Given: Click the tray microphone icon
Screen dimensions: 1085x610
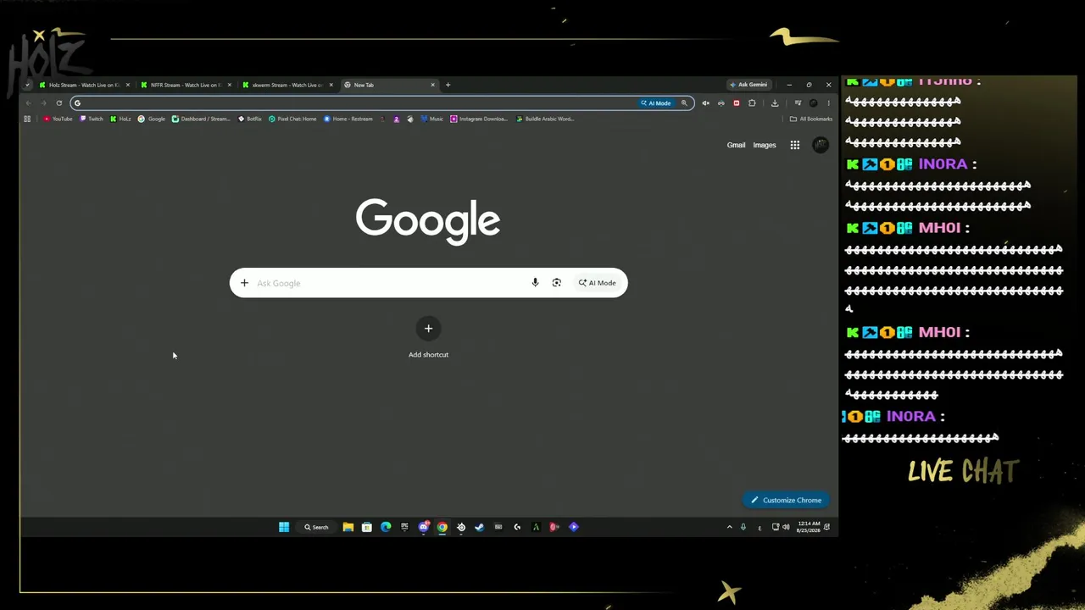Looking at the screenshot, I should [x=743, y=527].
